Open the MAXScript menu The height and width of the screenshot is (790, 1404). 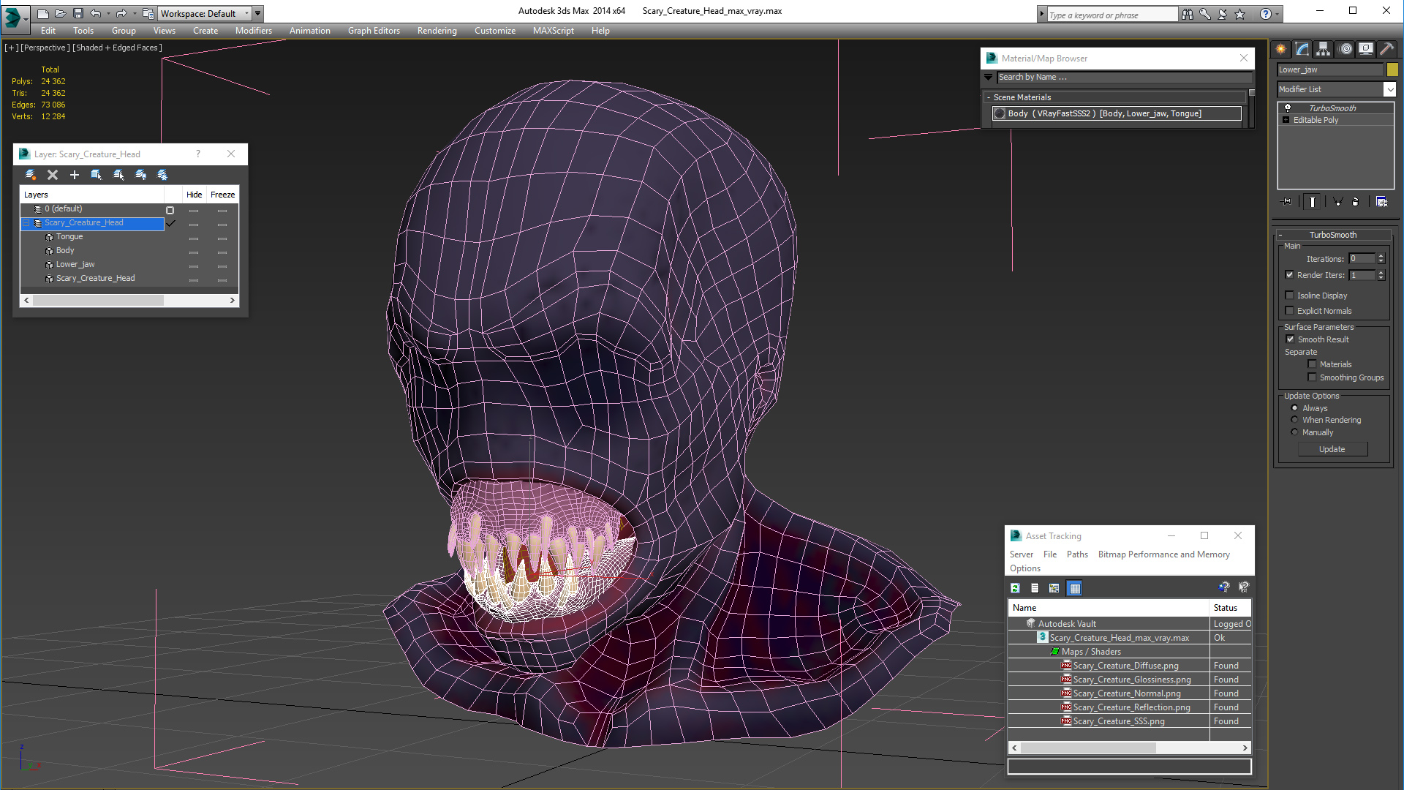click(x=553, y=31)
